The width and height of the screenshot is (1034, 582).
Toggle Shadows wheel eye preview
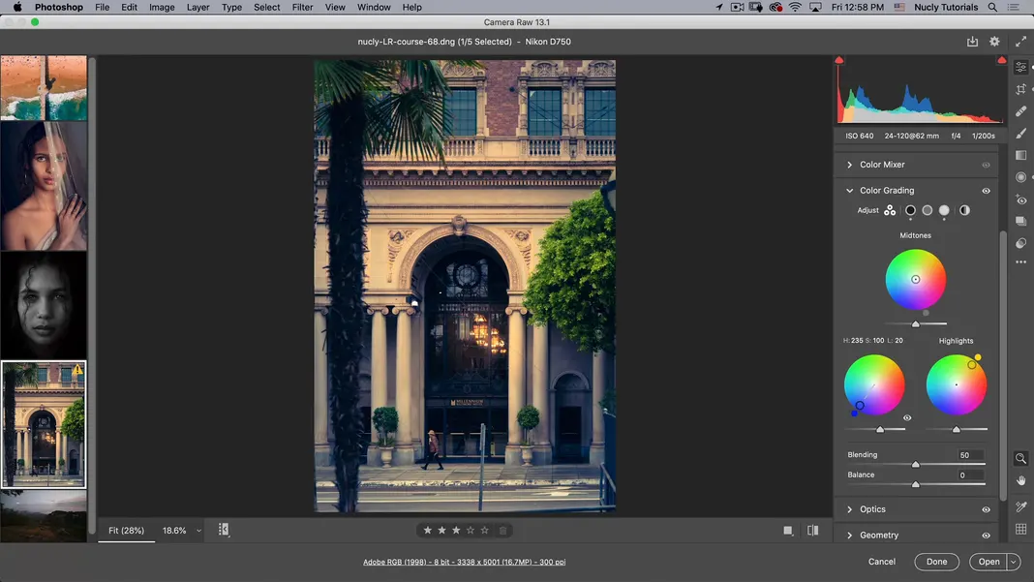(x=907, y=417)
